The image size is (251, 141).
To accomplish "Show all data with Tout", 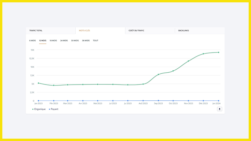I will coord(96,41).
